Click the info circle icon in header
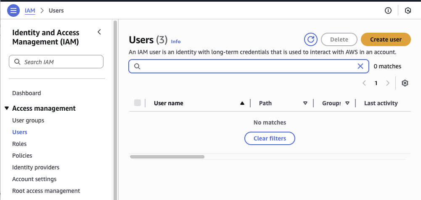The width and height of the screenshot is (421, 200). pyautogui.click(x=388, y=10)
